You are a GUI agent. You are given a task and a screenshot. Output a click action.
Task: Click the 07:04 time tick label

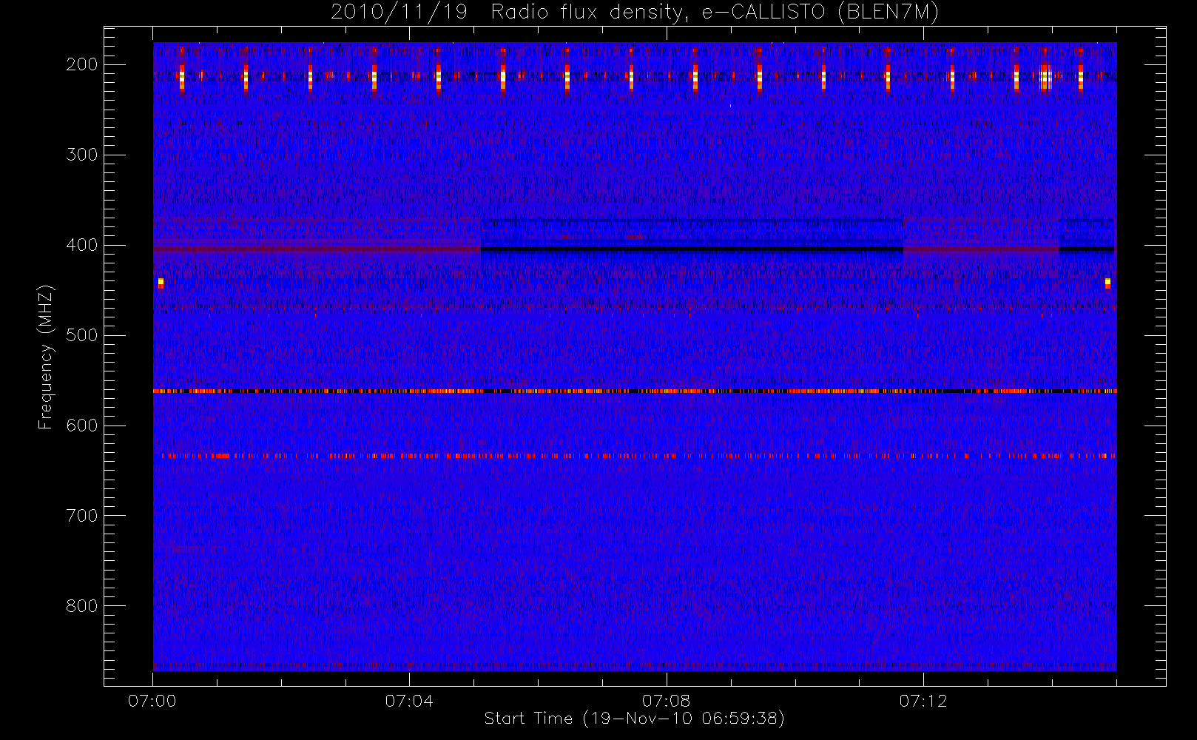click(x=409, y=701)
